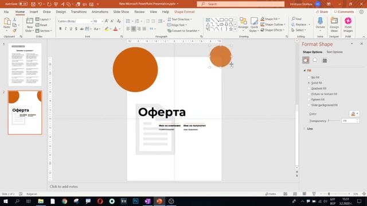
Task: Open the font size dropdown
Action: [102, 21]
